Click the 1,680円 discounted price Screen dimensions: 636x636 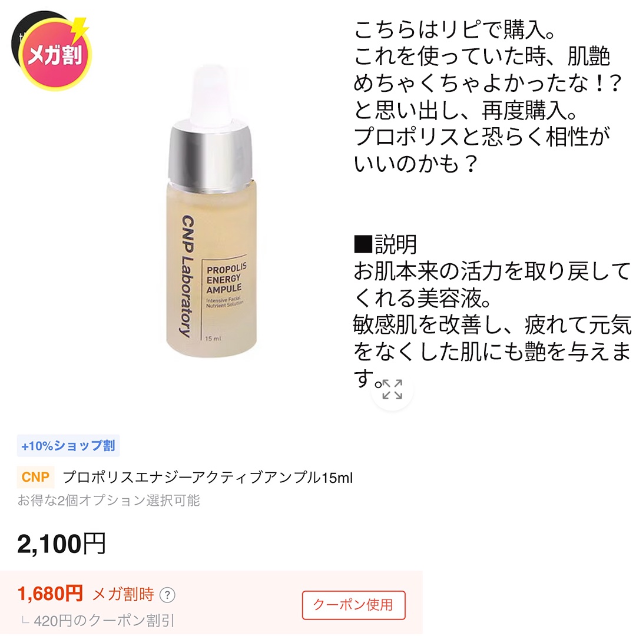[x=50, y=594]
